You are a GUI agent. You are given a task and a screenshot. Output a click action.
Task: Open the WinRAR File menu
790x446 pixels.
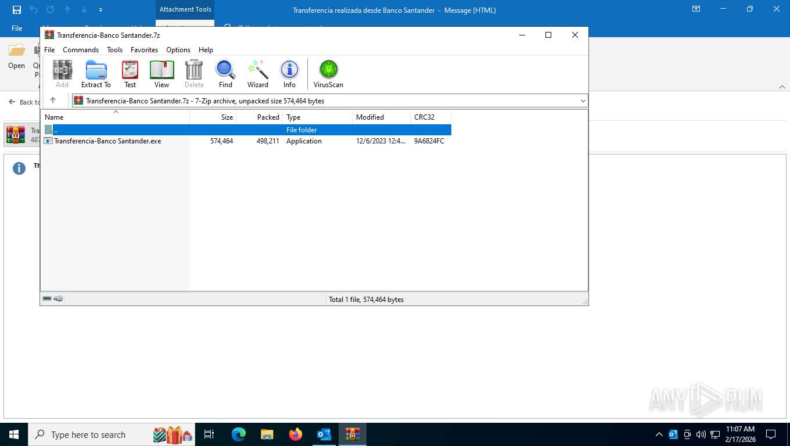[49, 50]
